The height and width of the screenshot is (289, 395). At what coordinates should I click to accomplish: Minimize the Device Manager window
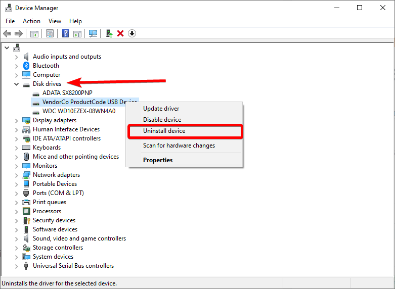coord(337,8)
